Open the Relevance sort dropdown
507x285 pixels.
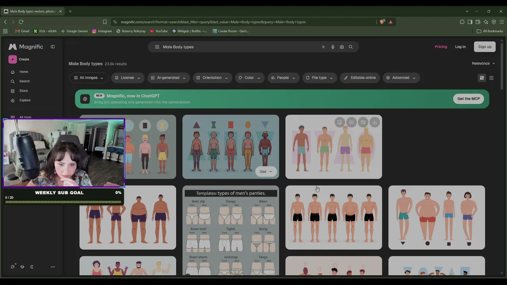(x=483, y=63)
